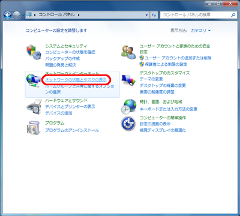Open 問題の発見と解決 link
This screenshot has height=216, width=240.
tap(61, 65)
